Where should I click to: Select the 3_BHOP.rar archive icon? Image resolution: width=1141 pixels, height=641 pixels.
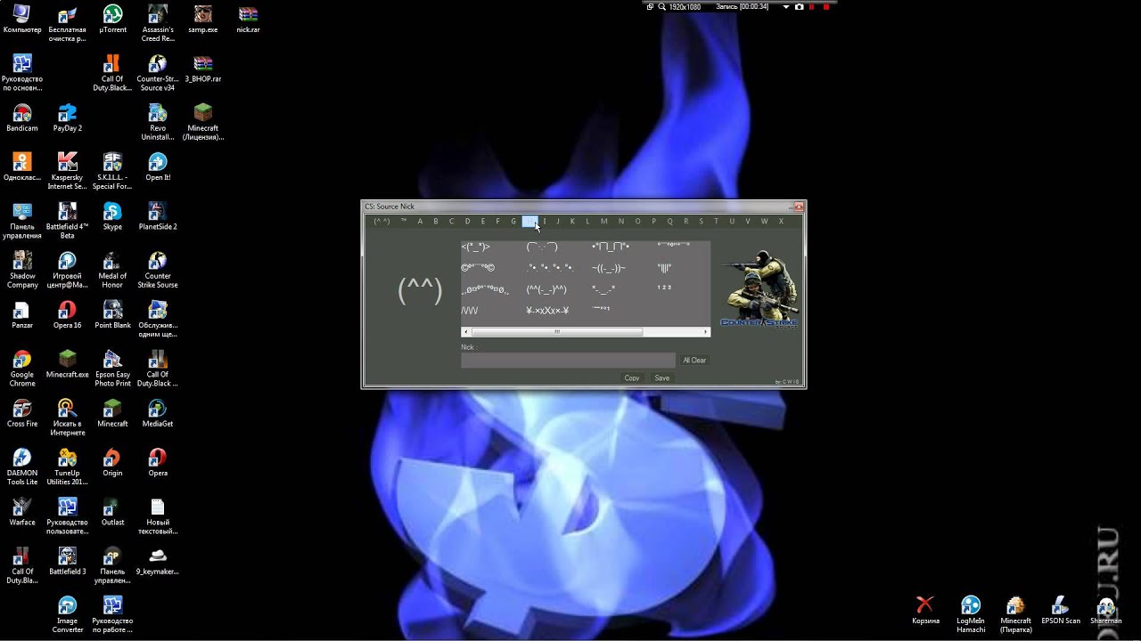(x=203, y=69)
